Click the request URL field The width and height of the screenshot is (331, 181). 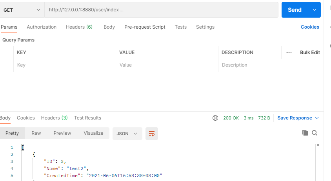(161, 10)
